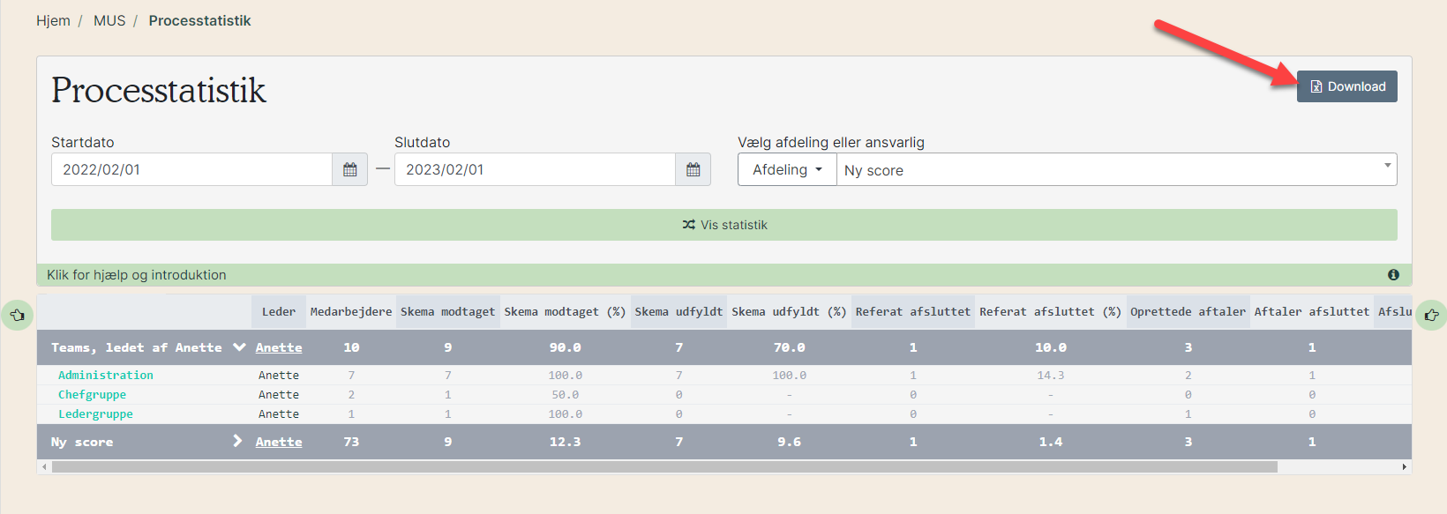
Task: Open the Startdato calendar picker icon
Action: pyautogui.click(x=350, y=169)
